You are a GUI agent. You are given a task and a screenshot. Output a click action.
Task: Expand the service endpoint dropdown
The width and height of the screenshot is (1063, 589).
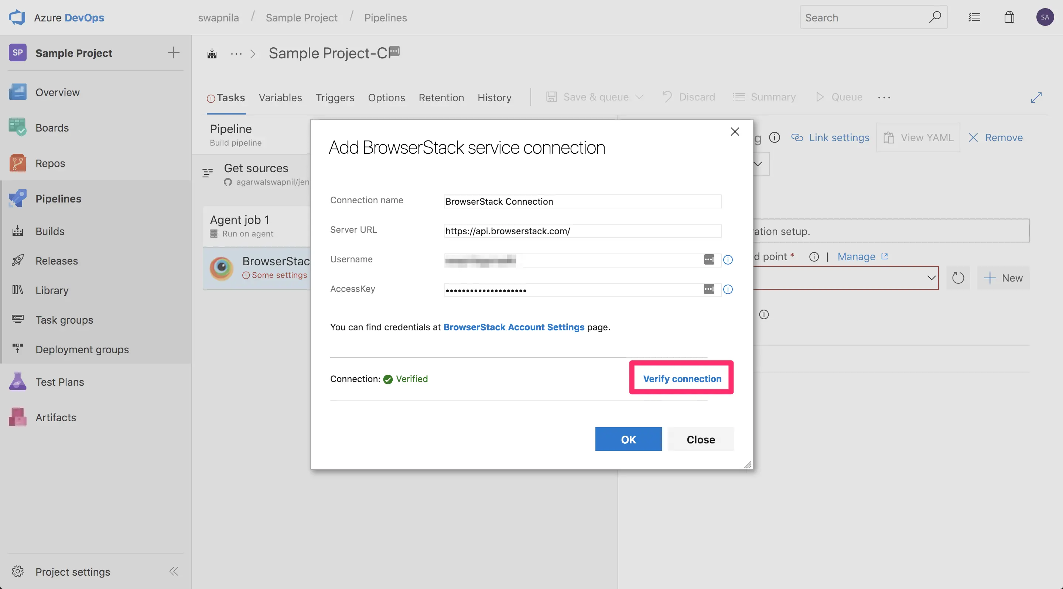(931, 278)
